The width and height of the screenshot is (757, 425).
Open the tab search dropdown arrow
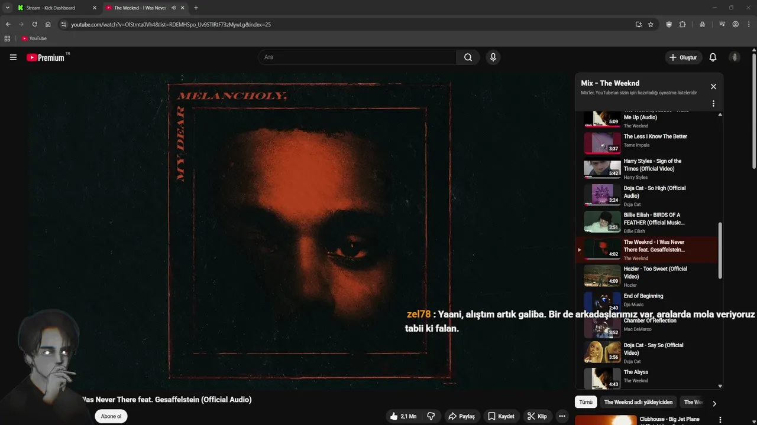point(7,8)
